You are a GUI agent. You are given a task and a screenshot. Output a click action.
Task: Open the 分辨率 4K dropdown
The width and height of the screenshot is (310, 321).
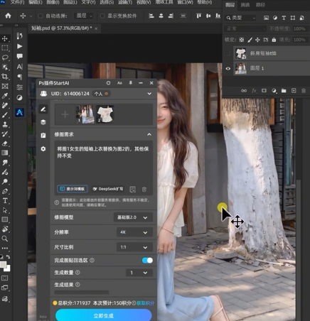point(134,232)
